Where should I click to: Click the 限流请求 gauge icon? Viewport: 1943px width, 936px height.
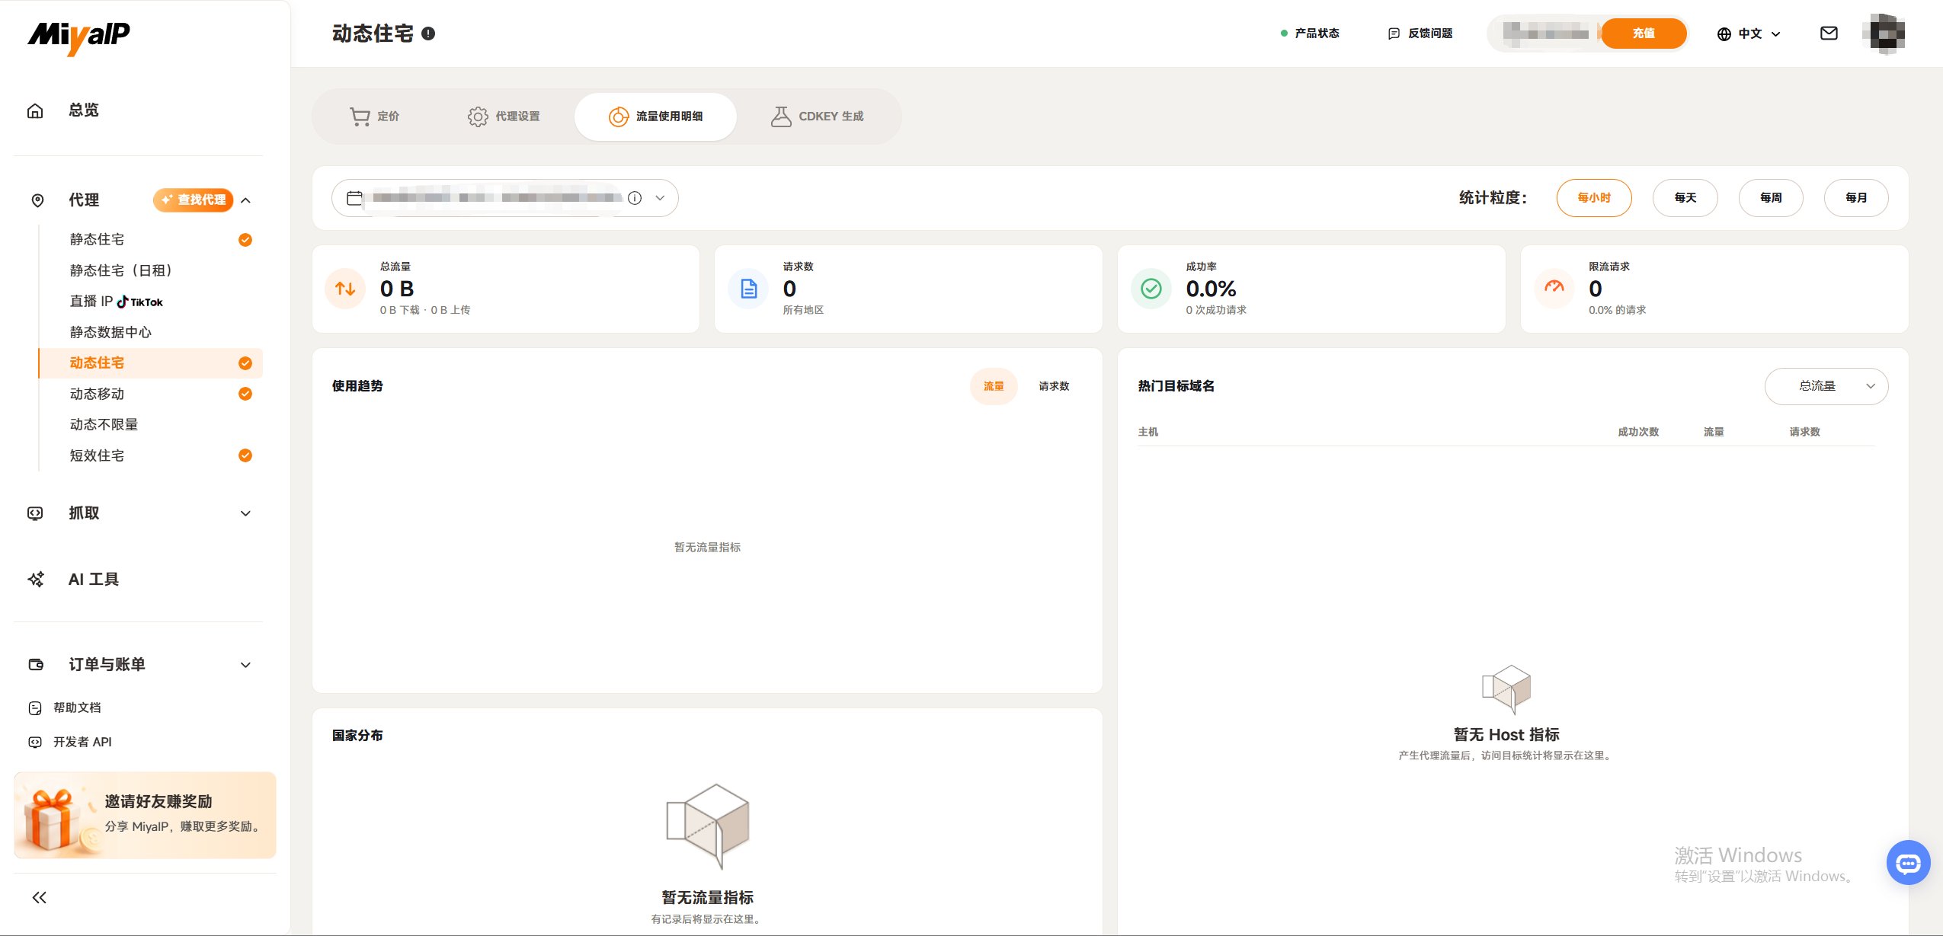tap(1554, 289)
